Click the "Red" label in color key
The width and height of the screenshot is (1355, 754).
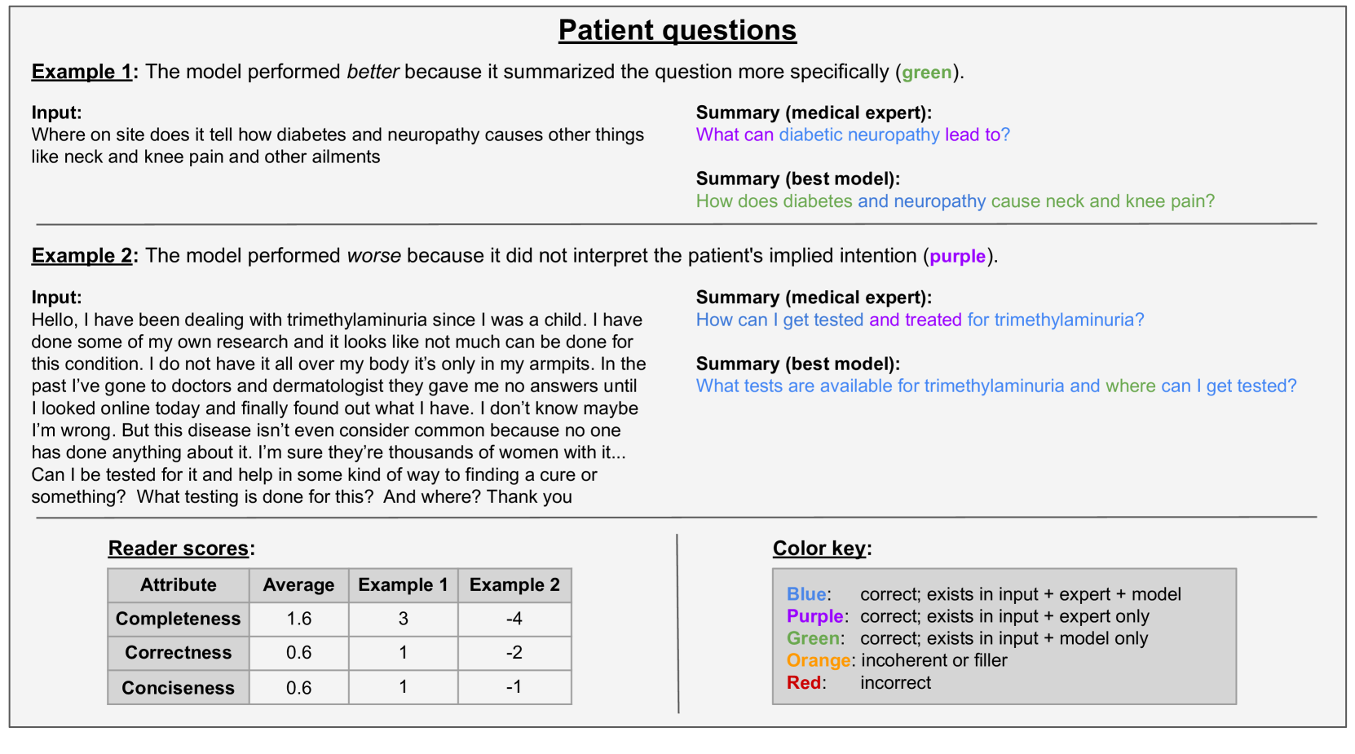[804, 683]
